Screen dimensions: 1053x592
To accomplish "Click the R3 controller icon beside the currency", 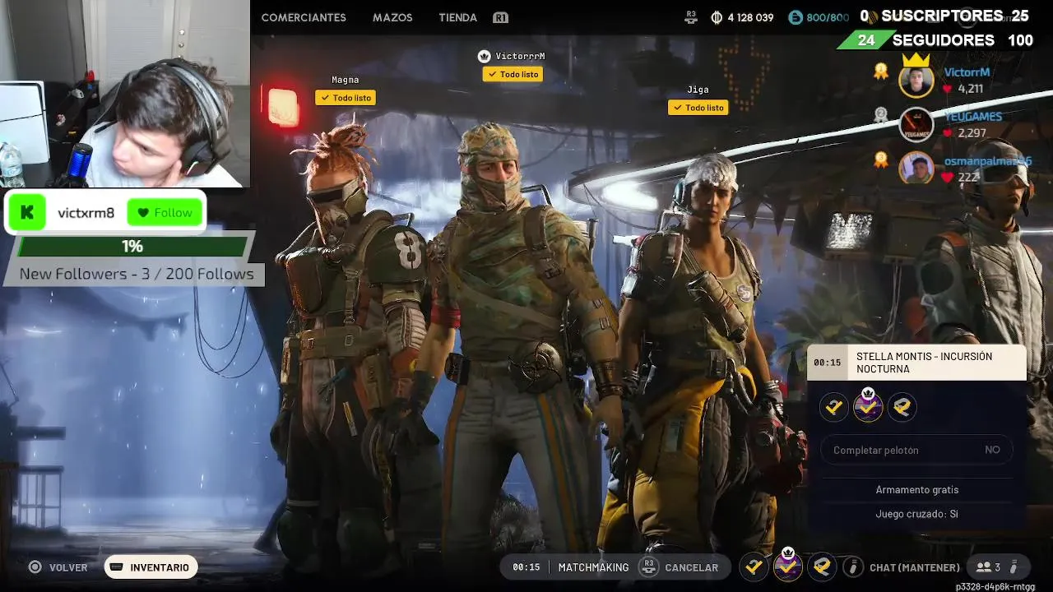I will point(691,16).
